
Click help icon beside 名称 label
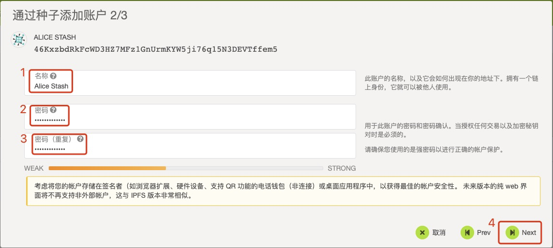[x=53, y=76]
